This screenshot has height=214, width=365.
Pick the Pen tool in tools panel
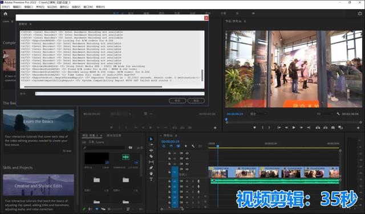pyautogui.click(x=151, y=168)
